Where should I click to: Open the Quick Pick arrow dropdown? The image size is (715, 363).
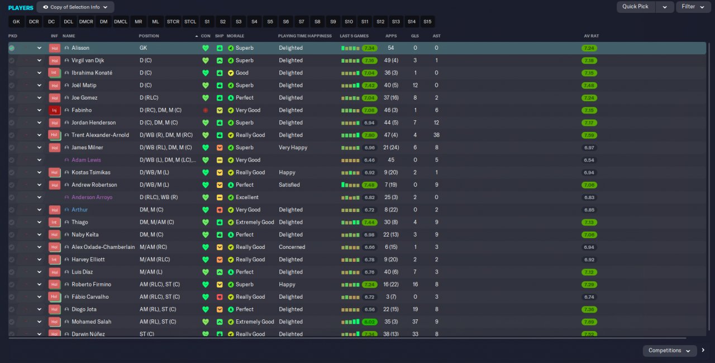click(665, 7)
